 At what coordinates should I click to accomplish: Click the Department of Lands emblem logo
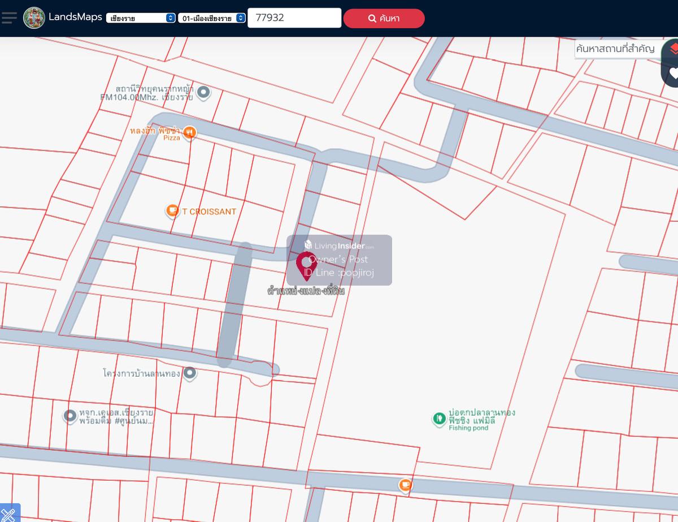34,18
